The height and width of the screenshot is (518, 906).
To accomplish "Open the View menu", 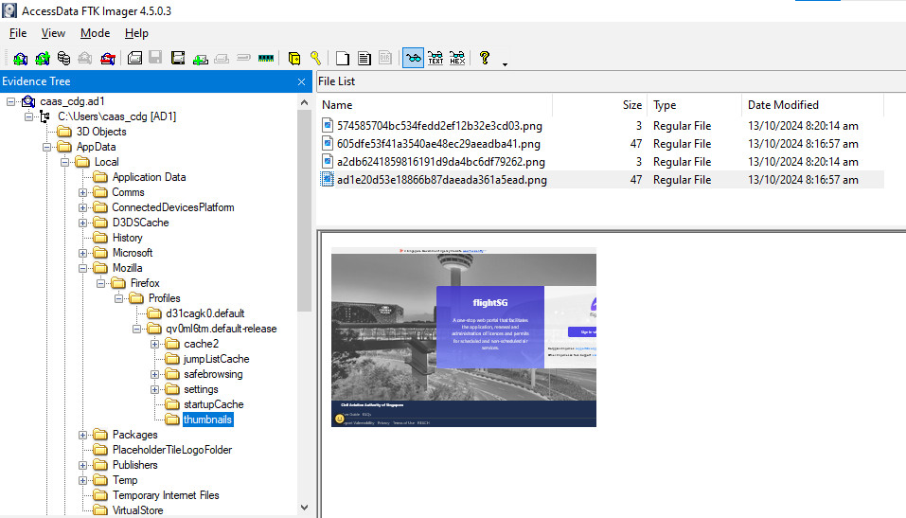I will click(53, 33).
